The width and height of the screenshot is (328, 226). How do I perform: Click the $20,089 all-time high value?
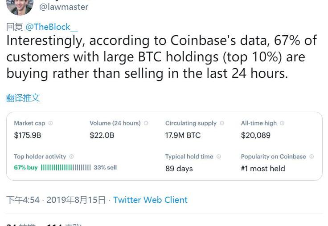256,135
